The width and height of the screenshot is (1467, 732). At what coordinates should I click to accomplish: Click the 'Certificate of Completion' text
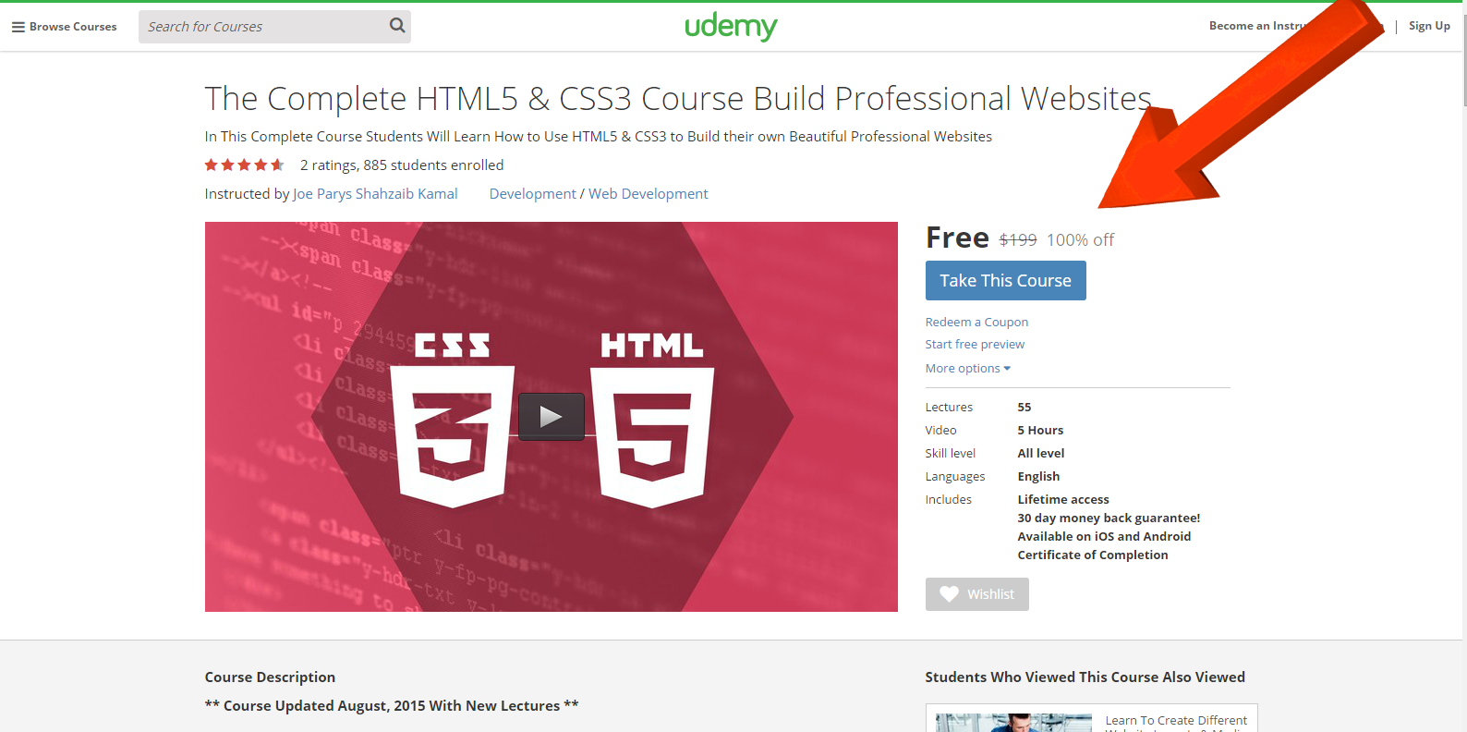tap(1093, 555)
